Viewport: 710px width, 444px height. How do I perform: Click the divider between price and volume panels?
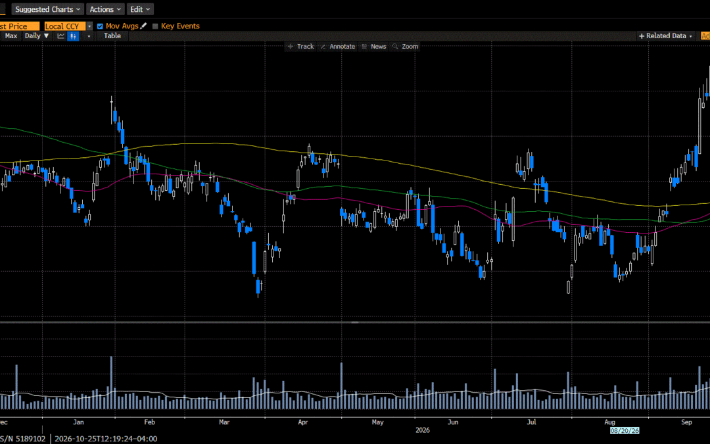[355, 322]
